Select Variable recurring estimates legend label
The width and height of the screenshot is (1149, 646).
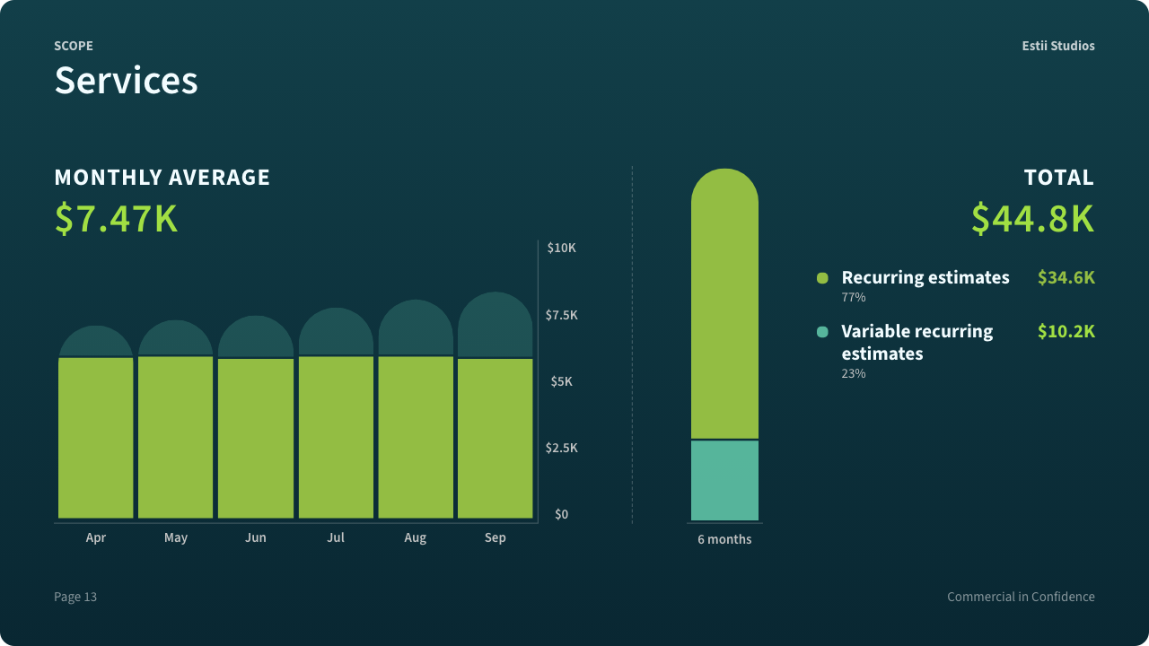tap(917, 342)
